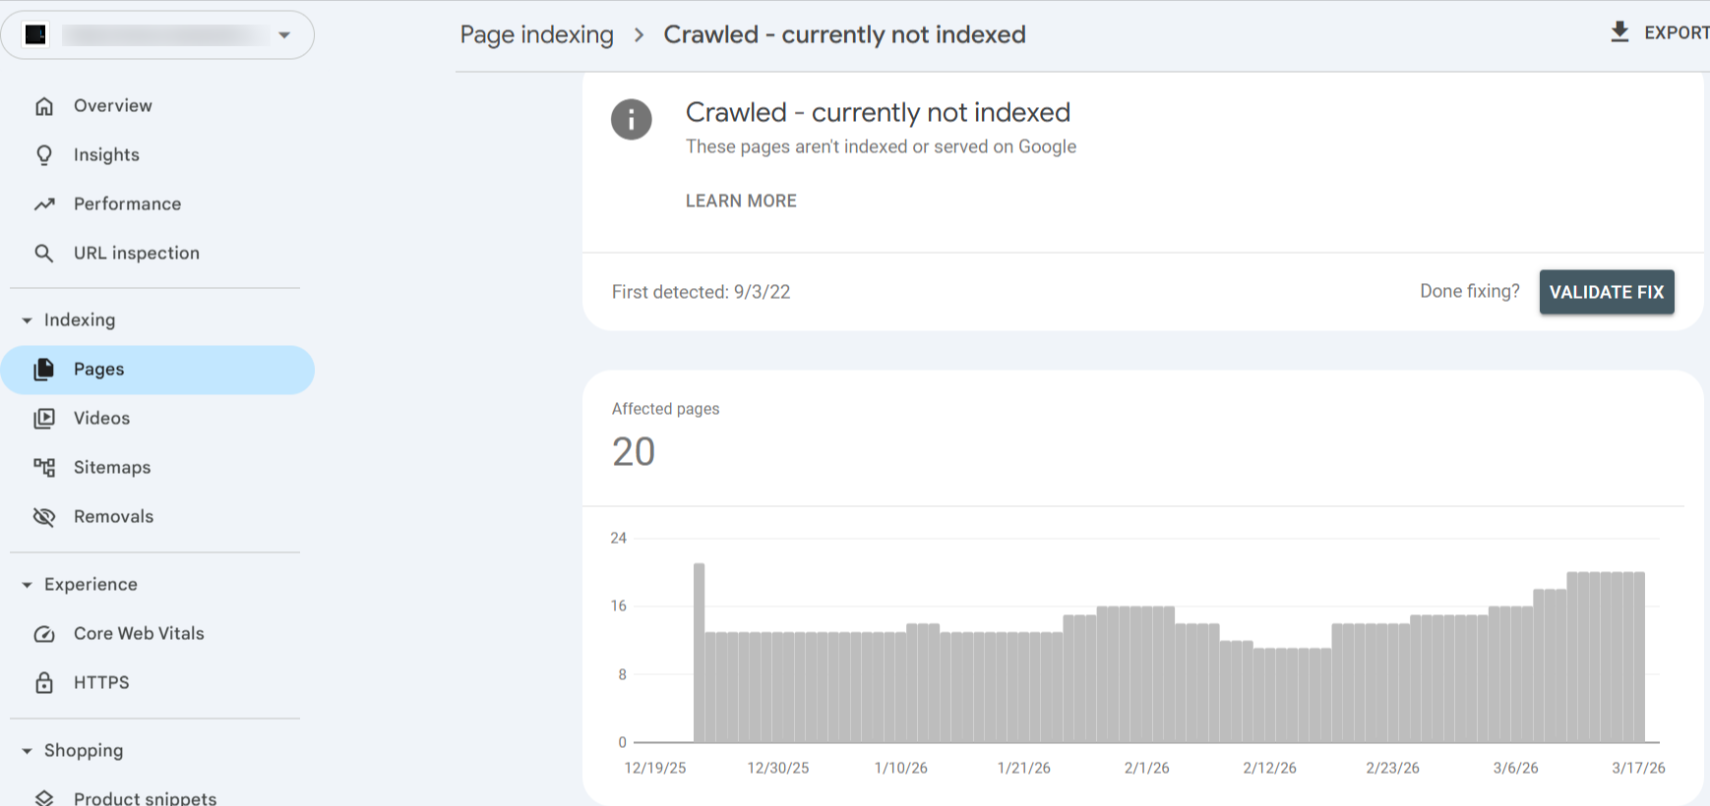This screenshot has height=806, width=1710.
Task: Open the Overview menu item
Action: pos(157,106)
